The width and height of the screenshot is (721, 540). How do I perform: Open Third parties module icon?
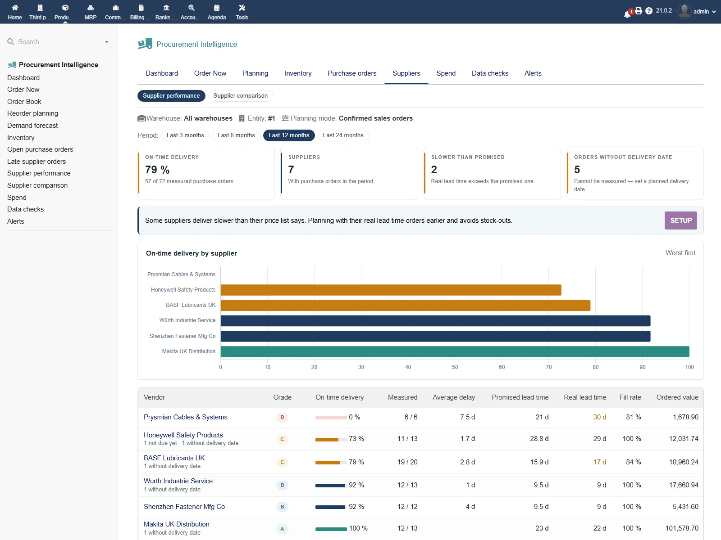click(x=40, y=8)
